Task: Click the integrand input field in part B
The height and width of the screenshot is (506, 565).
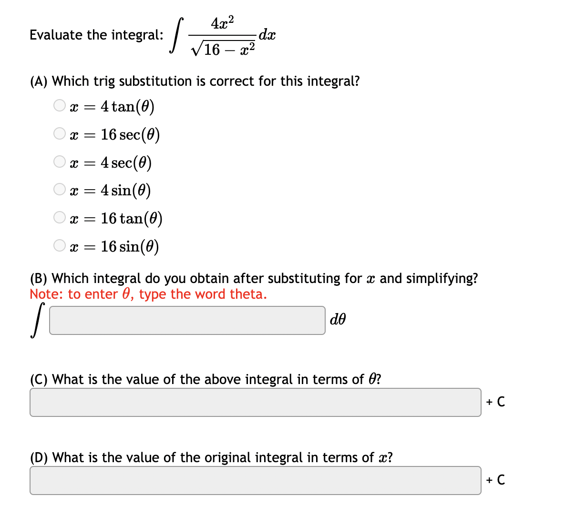Action: tap(187, 320)
